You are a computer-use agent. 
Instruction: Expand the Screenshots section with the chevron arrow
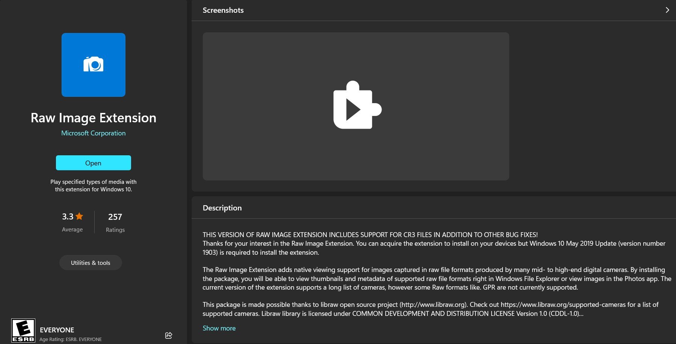(667, 10)
